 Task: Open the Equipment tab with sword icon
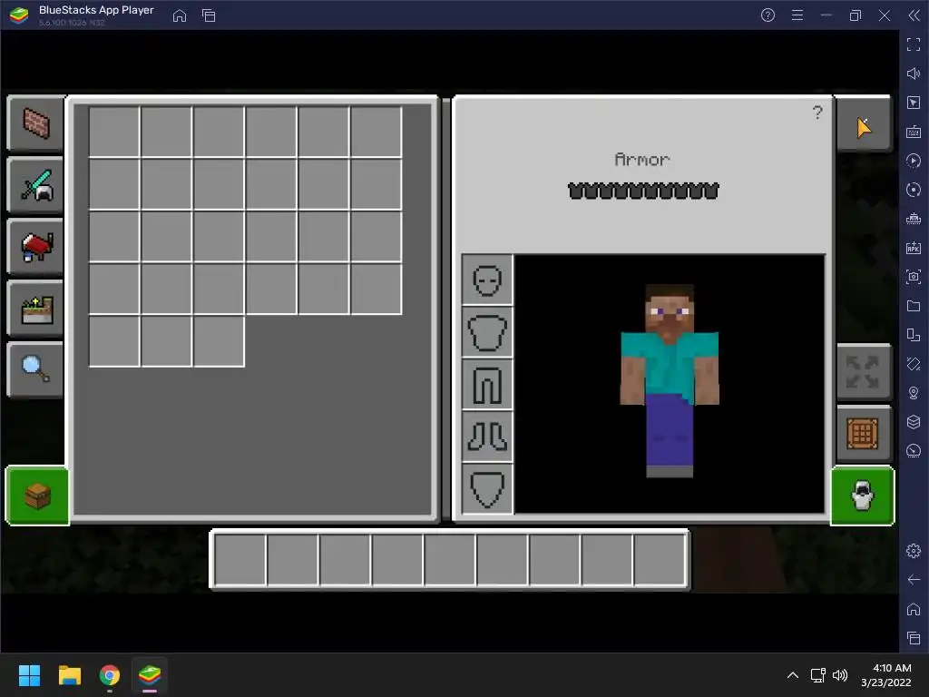click(35, 185)
